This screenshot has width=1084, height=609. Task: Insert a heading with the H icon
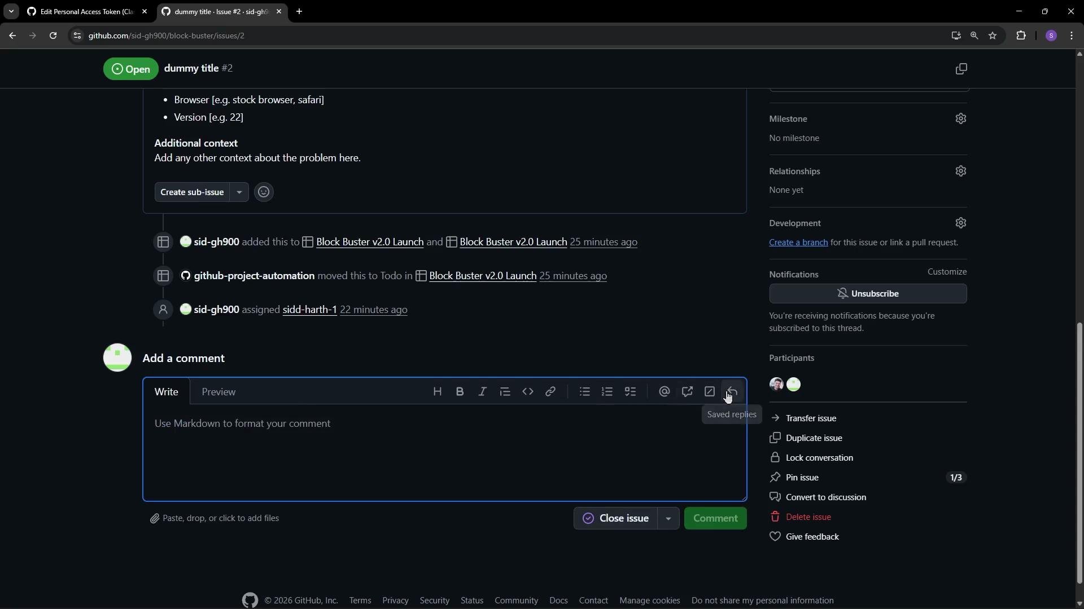(437, 391)
